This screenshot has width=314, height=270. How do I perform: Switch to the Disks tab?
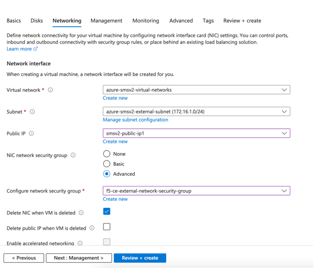(37, 21)
